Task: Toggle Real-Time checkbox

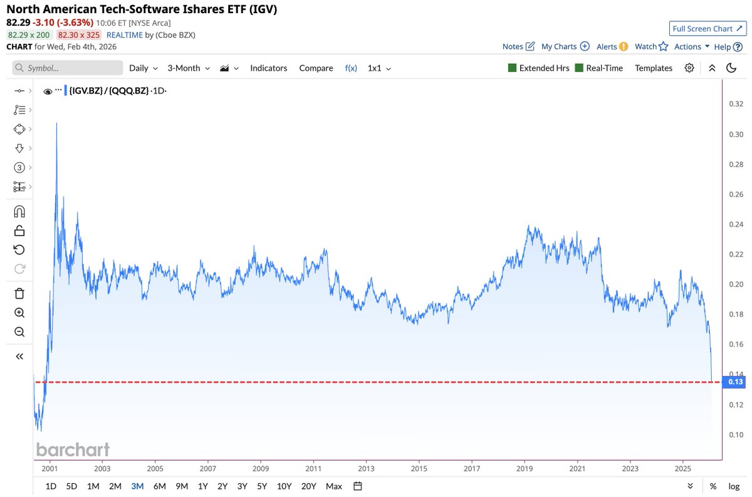Action: coord(598,68)
